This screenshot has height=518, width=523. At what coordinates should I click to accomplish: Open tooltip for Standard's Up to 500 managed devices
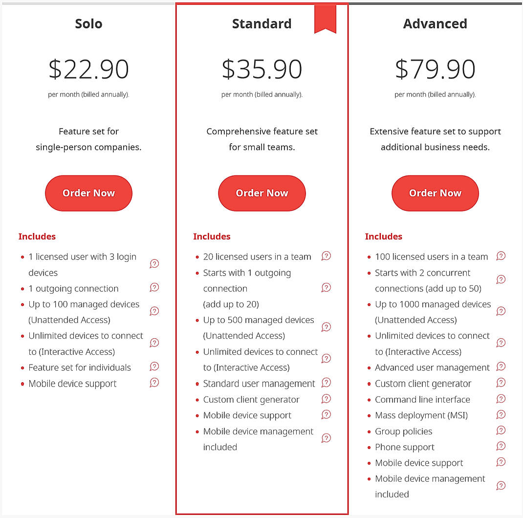[326, 327]
